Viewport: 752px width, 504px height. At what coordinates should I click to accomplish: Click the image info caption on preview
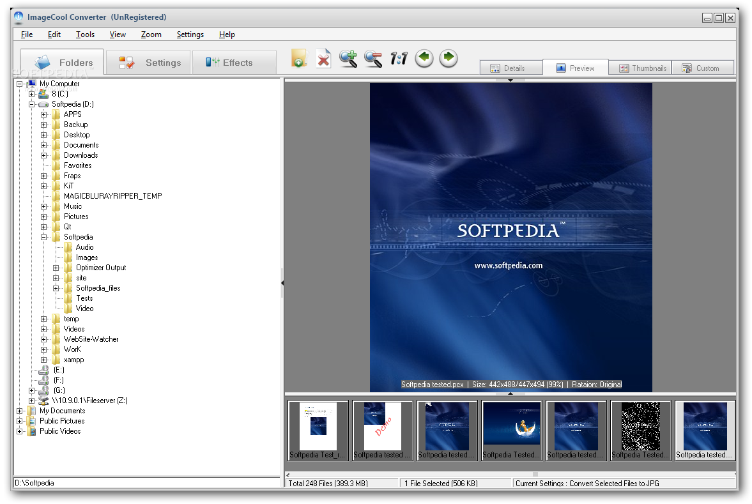(511, 384)
